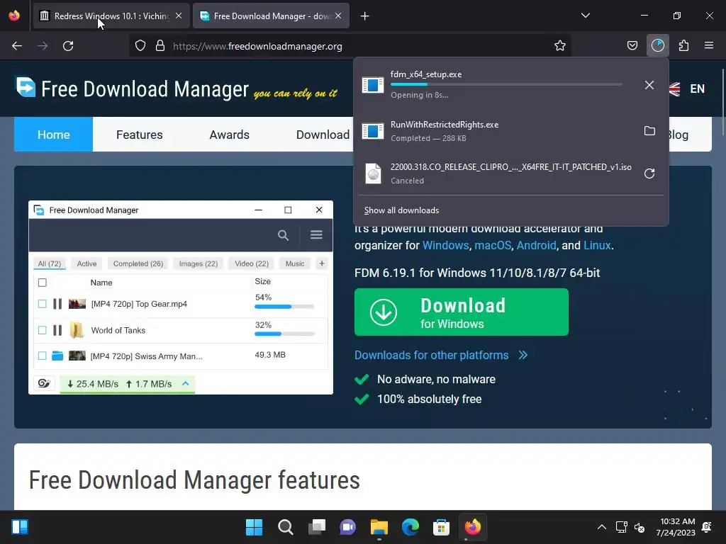Open a new browser tab
The width and height of the screenshot is (726, 544).
(364, 16)
